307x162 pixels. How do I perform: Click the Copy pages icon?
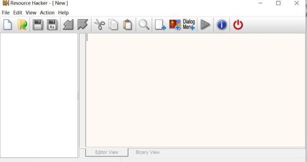113,25
